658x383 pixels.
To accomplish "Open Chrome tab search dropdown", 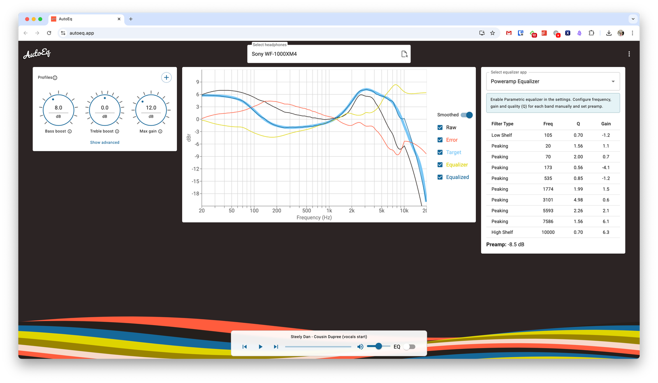I will pyautogui.click(x=633, y=19).
